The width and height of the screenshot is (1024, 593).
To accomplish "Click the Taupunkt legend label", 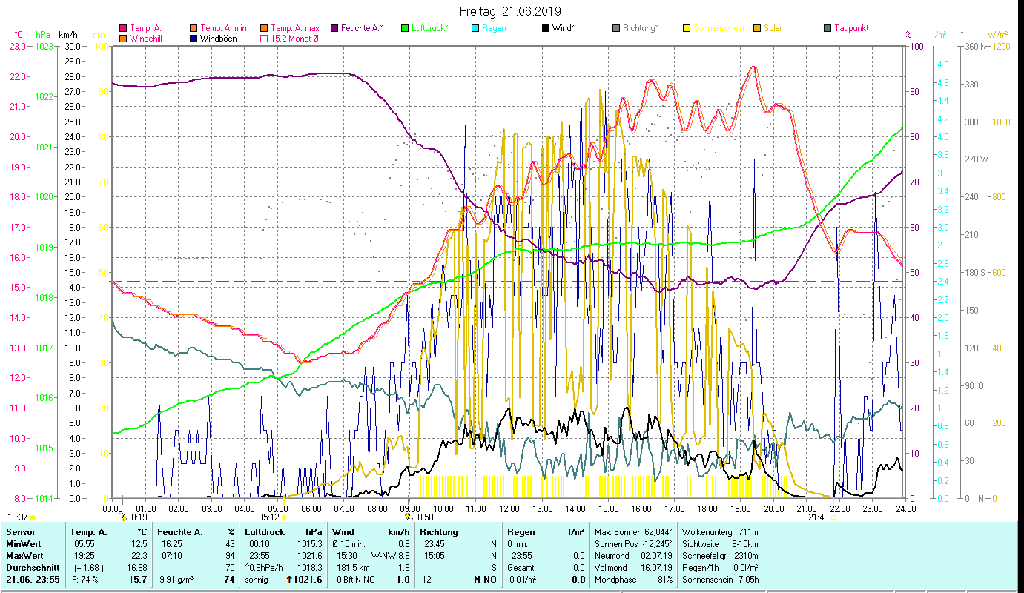I will [x=851, y=28].
